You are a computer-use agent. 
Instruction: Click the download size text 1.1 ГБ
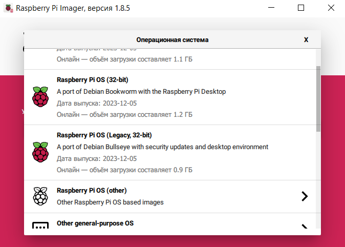click(x=124, y=59)
